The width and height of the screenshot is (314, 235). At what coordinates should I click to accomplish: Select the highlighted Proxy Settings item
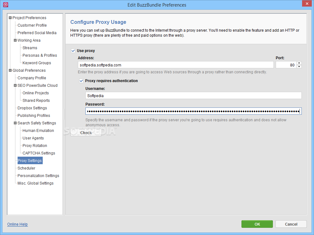pyautogui.click(x=30, y=161)
